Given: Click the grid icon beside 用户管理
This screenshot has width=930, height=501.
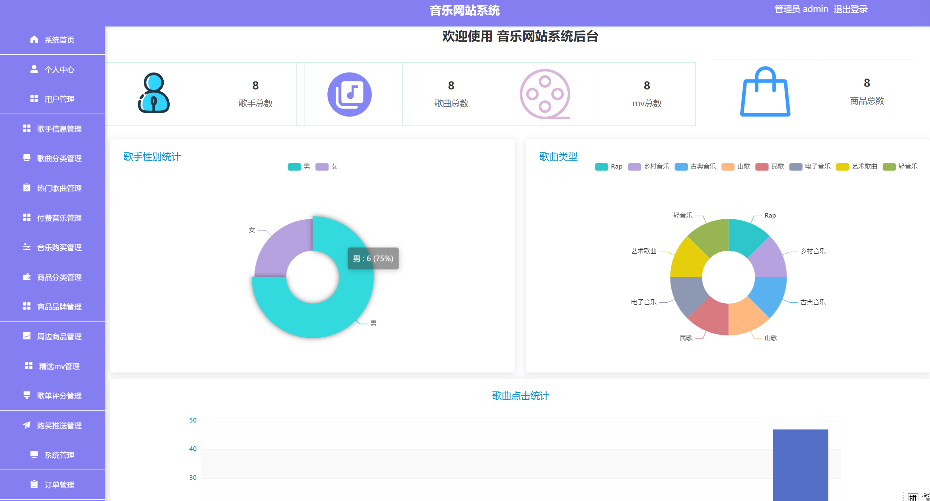Looking at the screenshot, I should [34, 99].
